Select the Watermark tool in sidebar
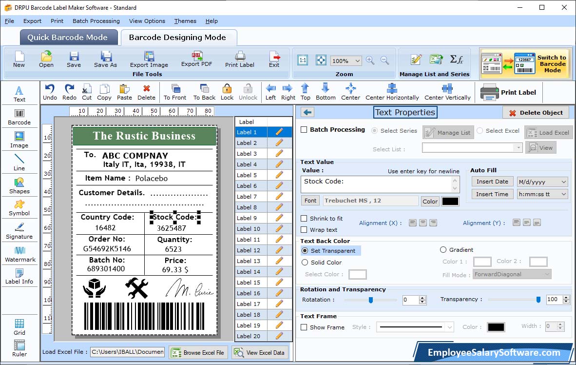576x365 pixels. tap(20, 254)
